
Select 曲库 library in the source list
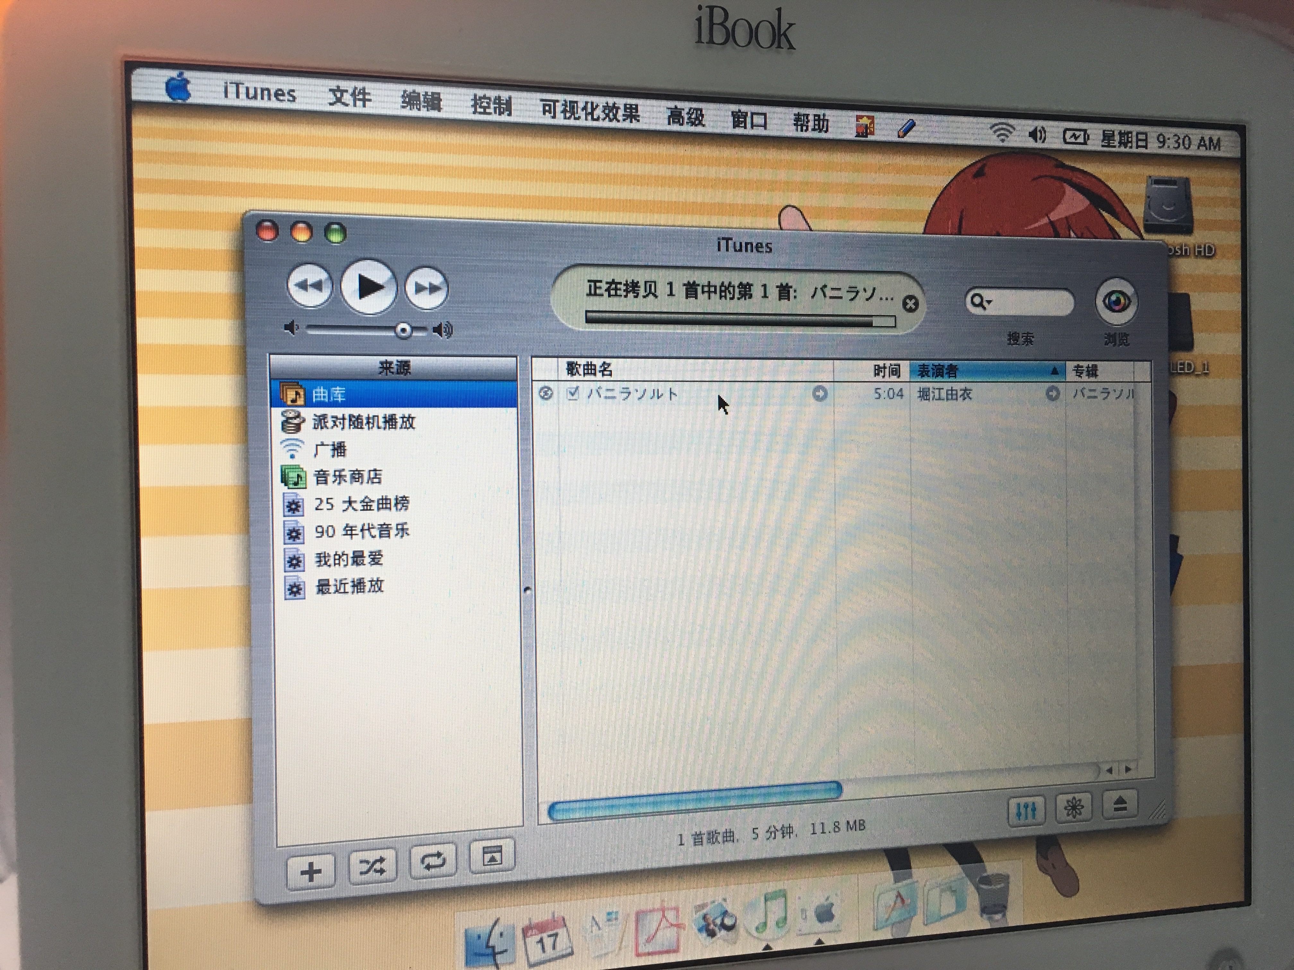[x=393, y=395]
